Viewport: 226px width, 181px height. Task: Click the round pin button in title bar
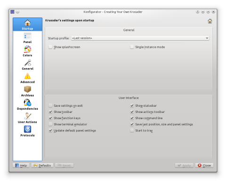point(17,12)
